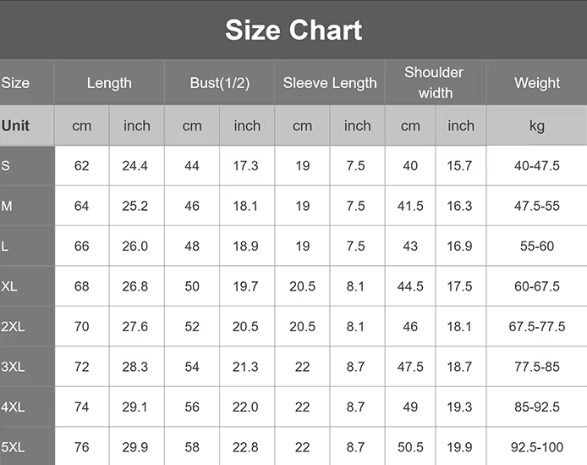Click the Shoulder width header

(x=435, y=83)
